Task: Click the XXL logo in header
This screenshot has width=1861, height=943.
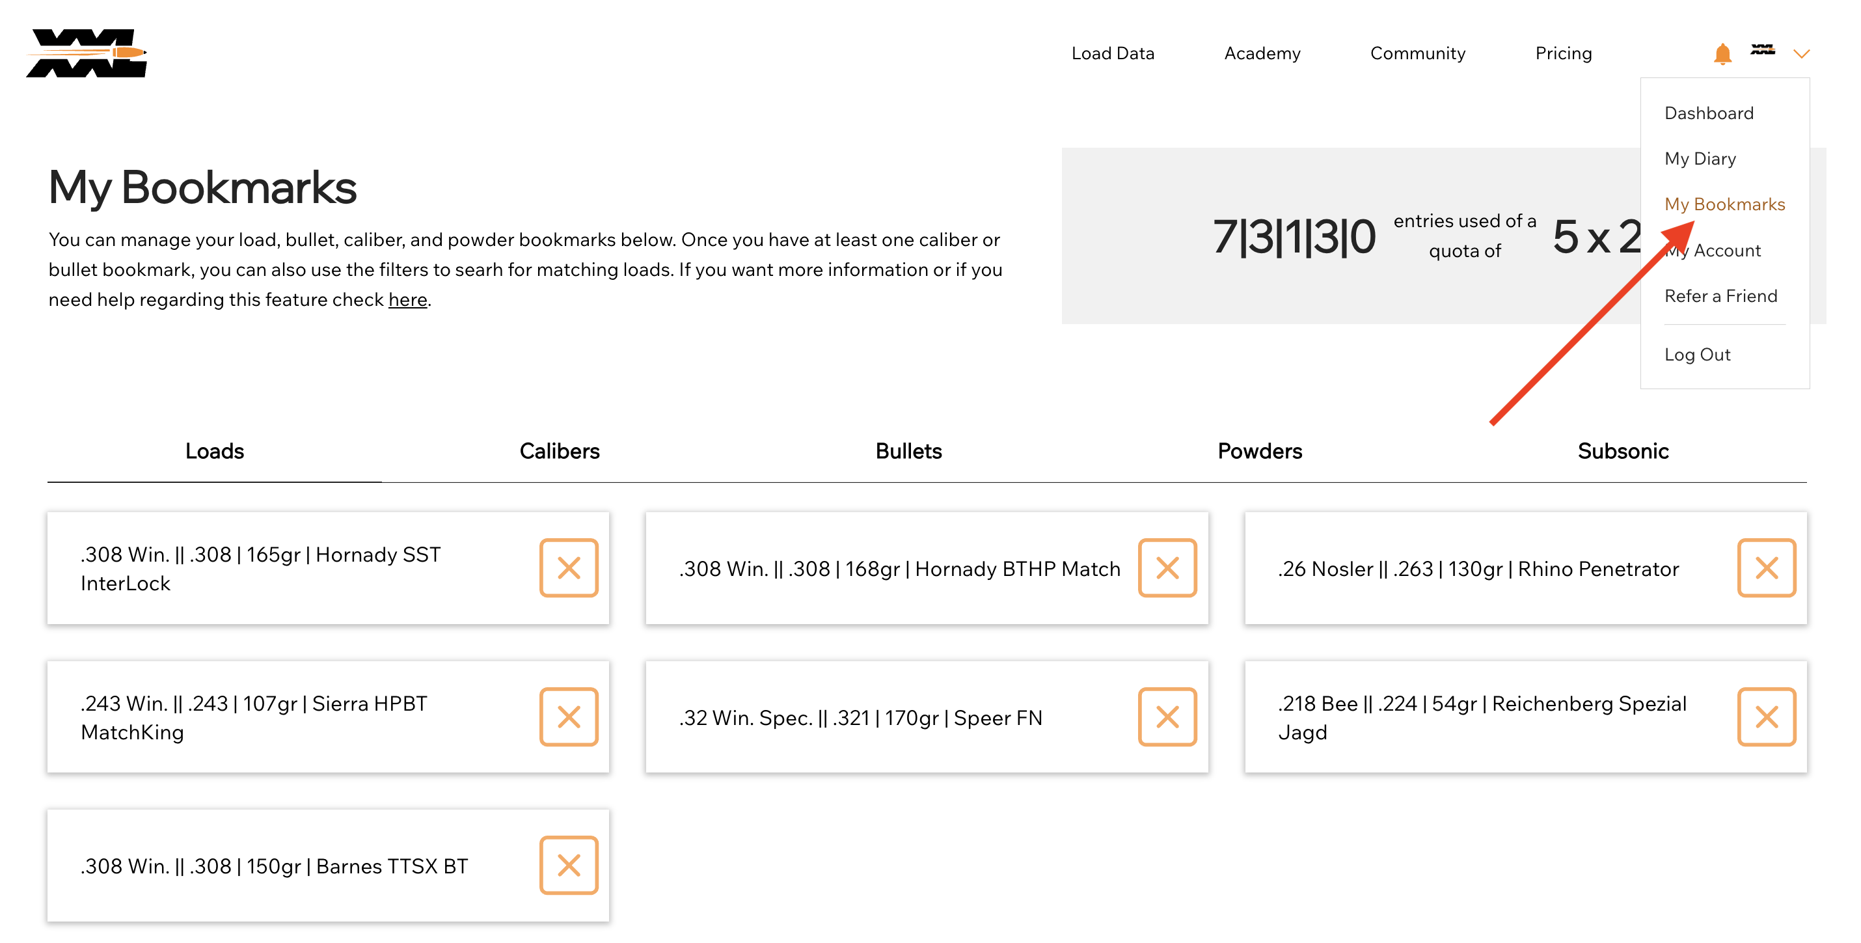Action: 87,53
